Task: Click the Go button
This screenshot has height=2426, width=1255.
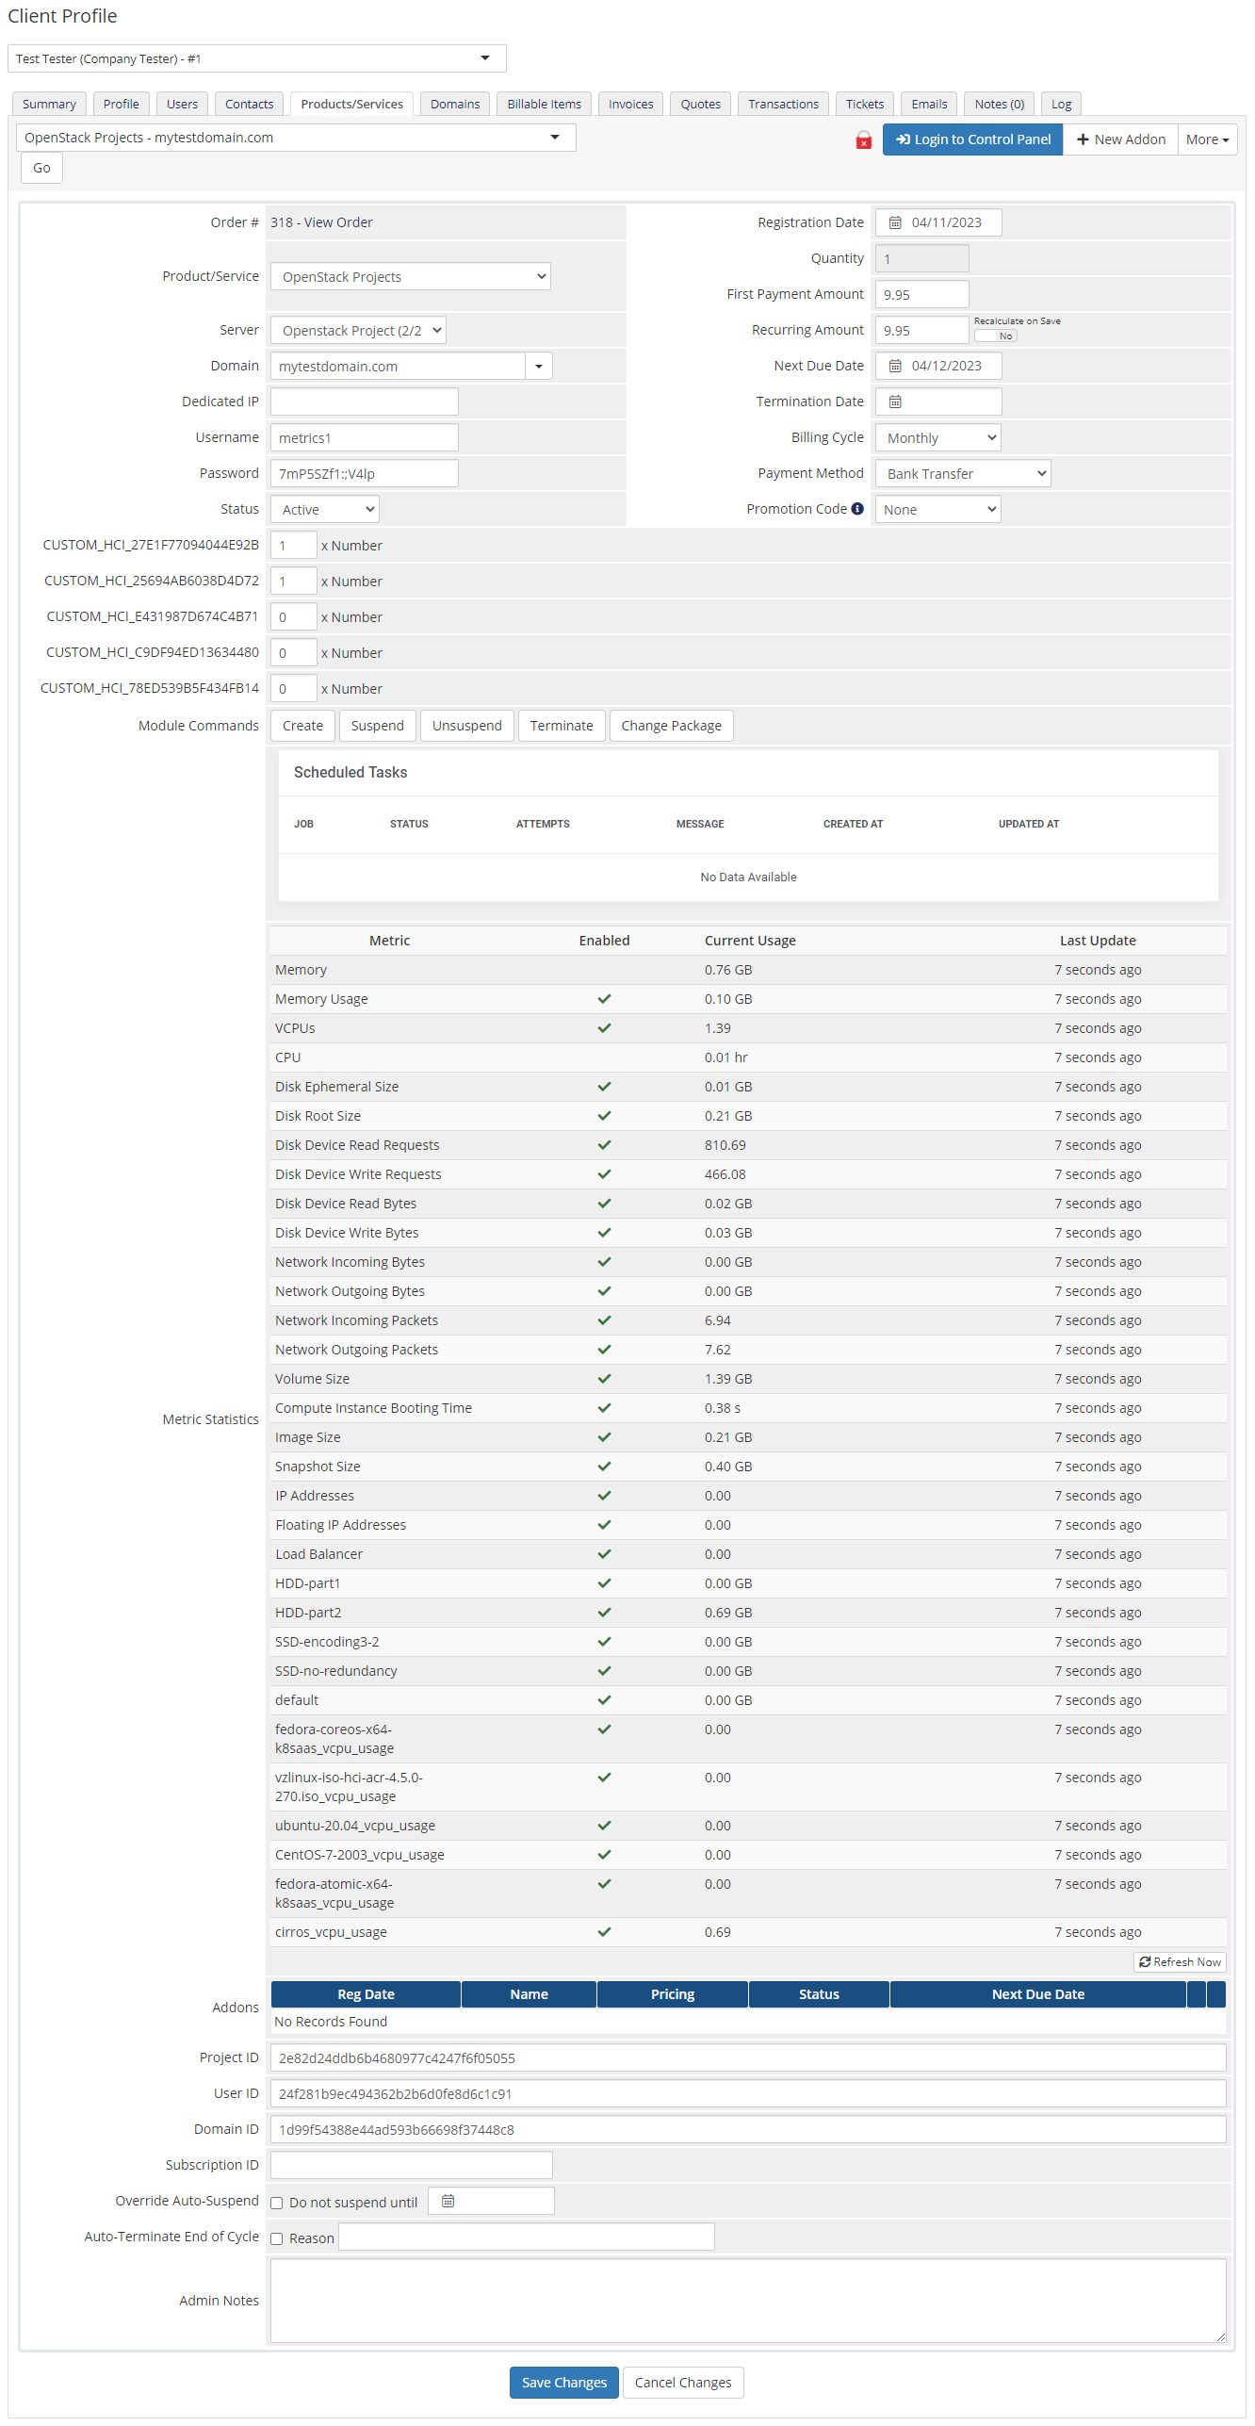Action: pos(41,168)
